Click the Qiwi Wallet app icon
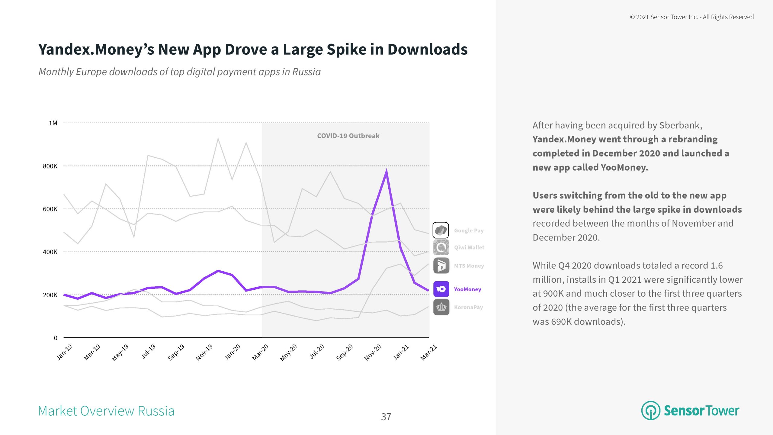Screen dimensions: 773x435 441,247
